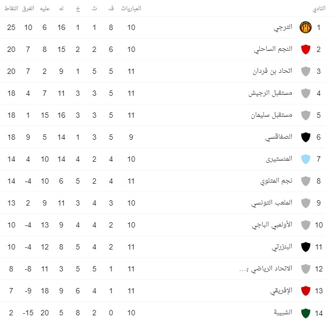Click the gray اتحاد بن قردان shield icon
334x333 pixels.
[306, 71]
